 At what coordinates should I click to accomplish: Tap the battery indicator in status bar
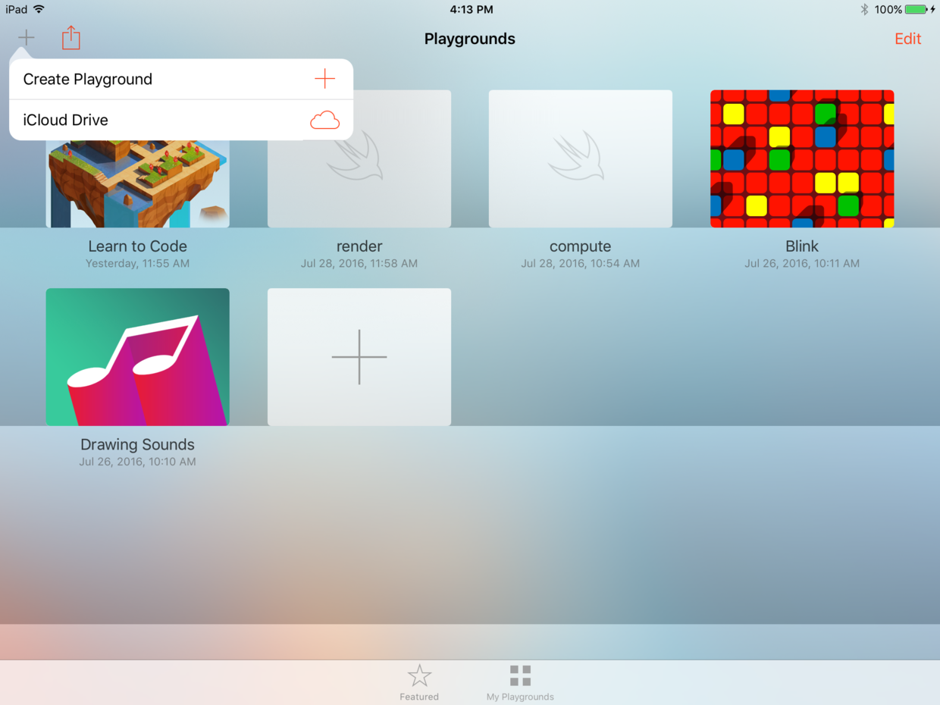click(x=916, y=10)
